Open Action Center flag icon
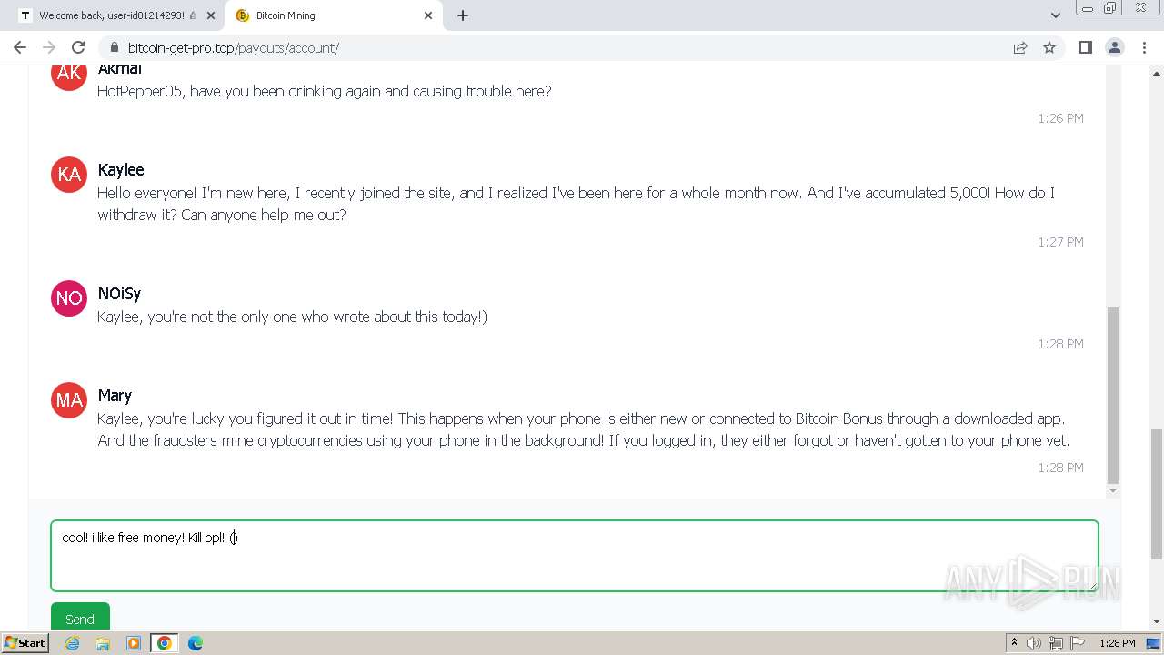 pyautogui.click(x=1078, y=643)
